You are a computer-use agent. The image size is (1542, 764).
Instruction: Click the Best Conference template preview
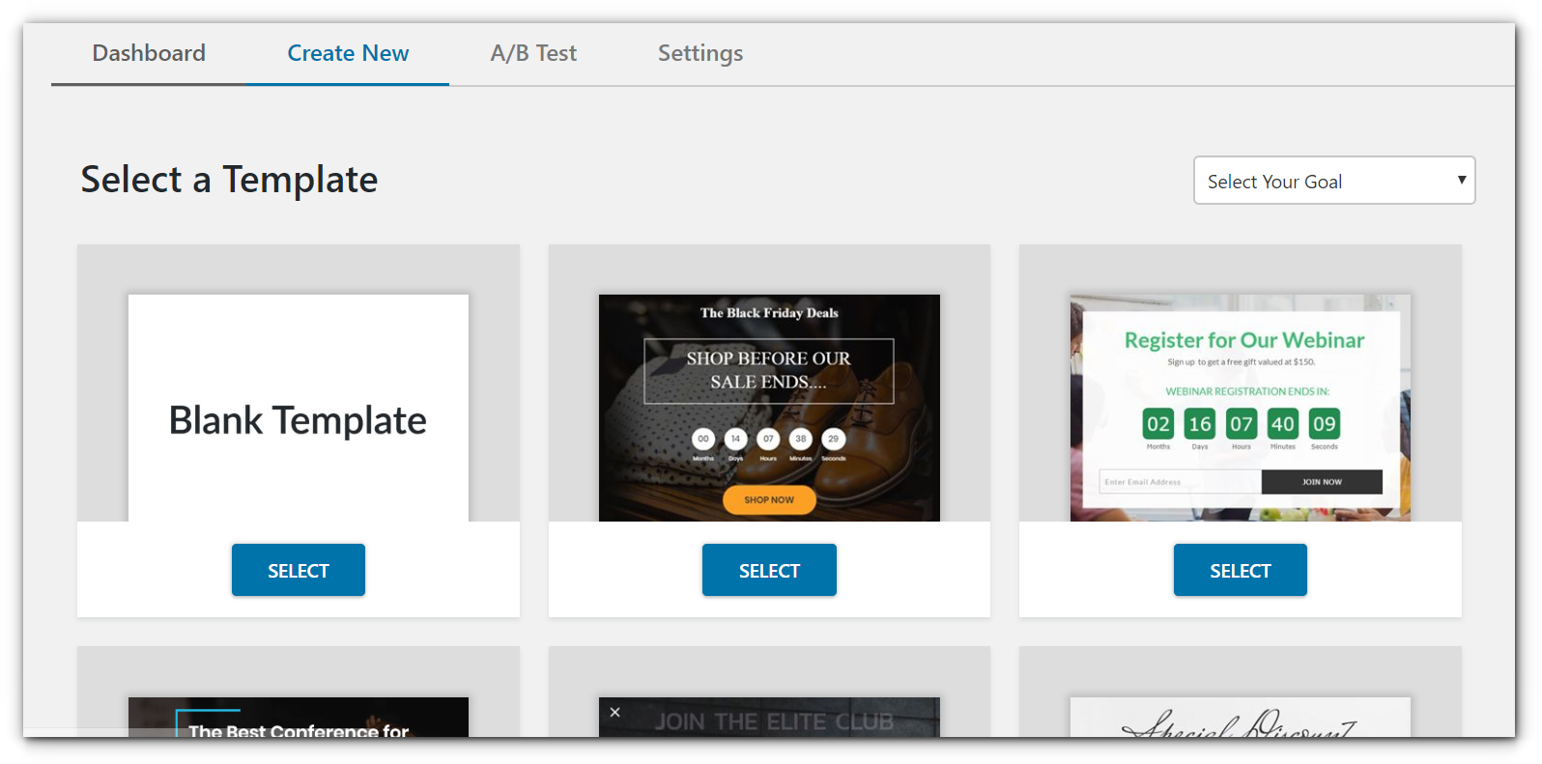tap(299, 718)
